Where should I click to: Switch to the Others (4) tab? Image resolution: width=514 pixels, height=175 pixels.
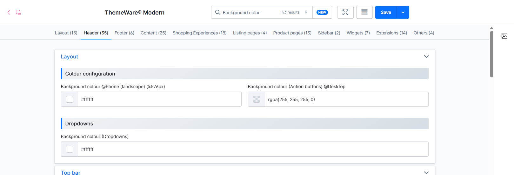(x=424, y=33)
